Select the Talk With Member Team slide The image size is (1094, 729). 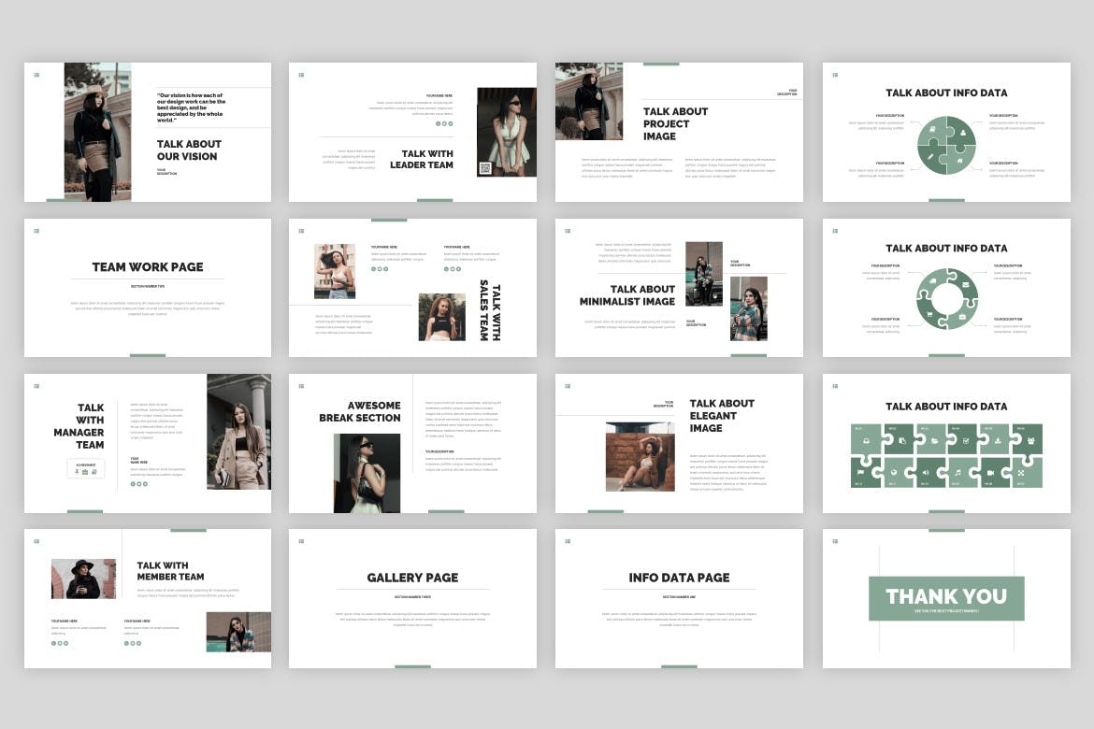point(148,598)
